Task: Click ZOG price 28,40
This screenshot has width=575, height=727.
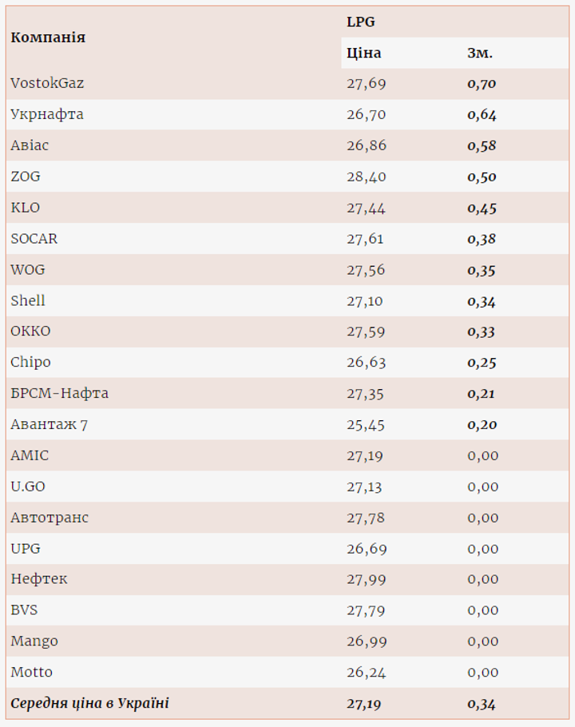Action: (x=366, y=177)
